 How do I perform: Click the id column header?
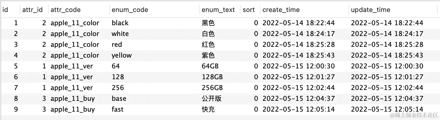[x=5, y=10]
